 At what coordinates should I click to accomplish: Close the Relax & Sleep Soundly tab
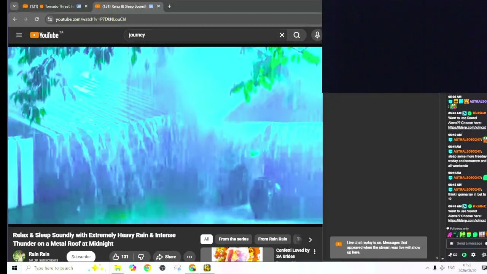click(158, 6)
